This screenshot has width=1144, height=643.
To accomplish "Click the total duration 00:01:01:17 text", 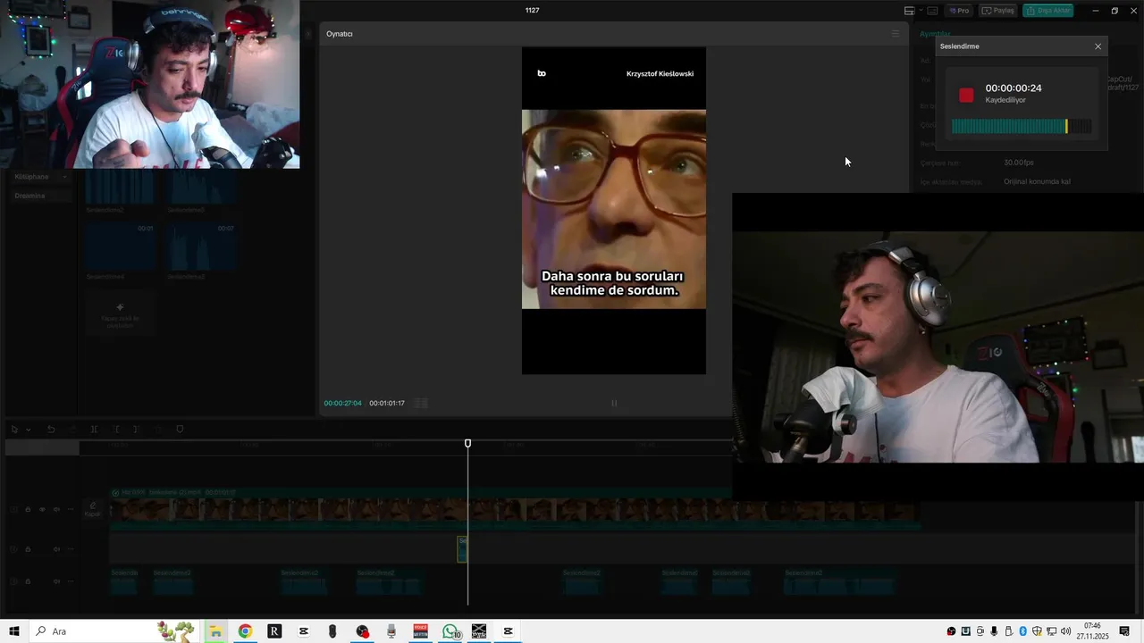I will (387, 404).
